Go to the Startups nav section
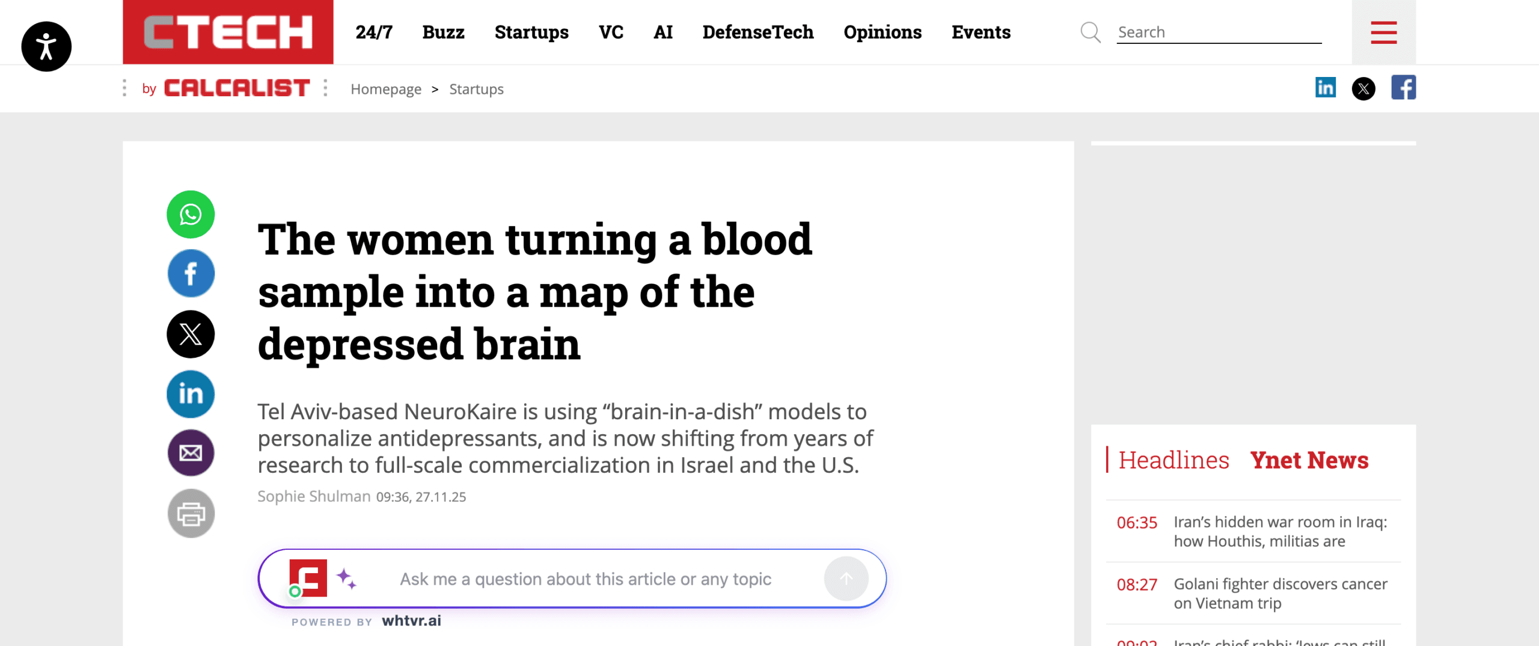The image size is (1539, 646). click(x=531, y=32)
